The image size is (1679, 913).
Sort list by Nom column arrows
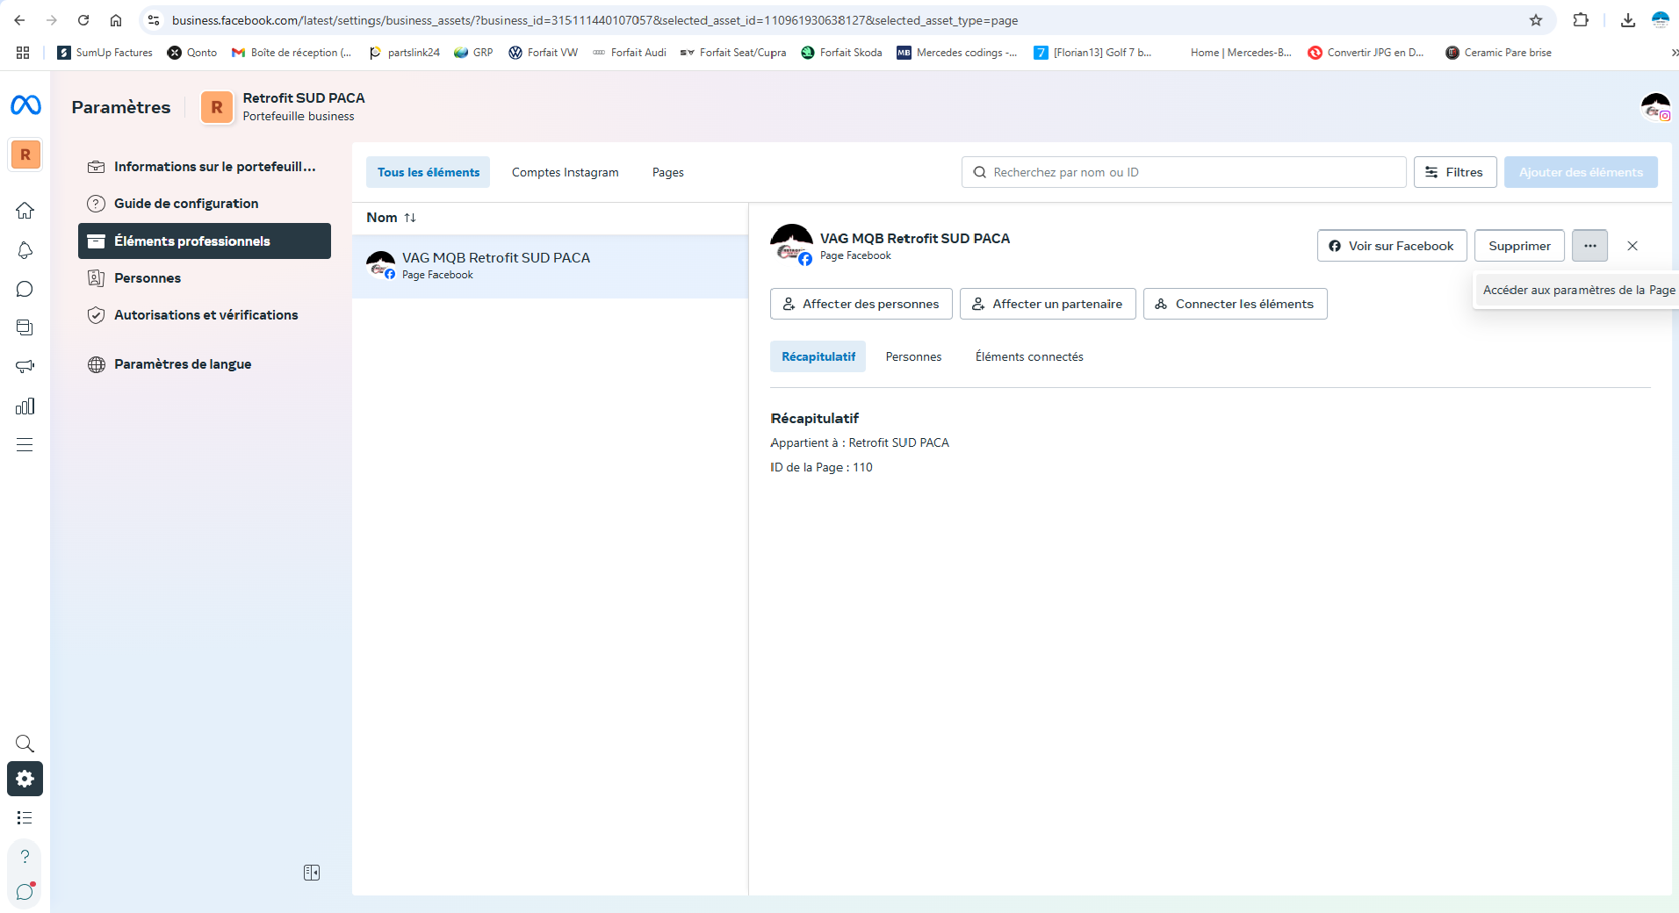tap(410, 218)
